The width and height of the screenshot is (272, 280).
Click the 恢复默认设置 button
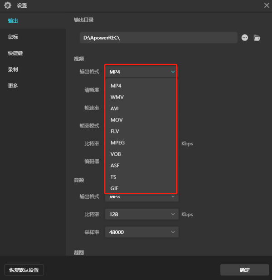click(x=24, y=270)
